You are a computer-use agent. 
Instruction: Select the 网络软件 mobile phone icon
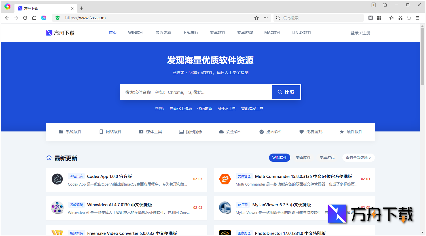coord(101,131)
